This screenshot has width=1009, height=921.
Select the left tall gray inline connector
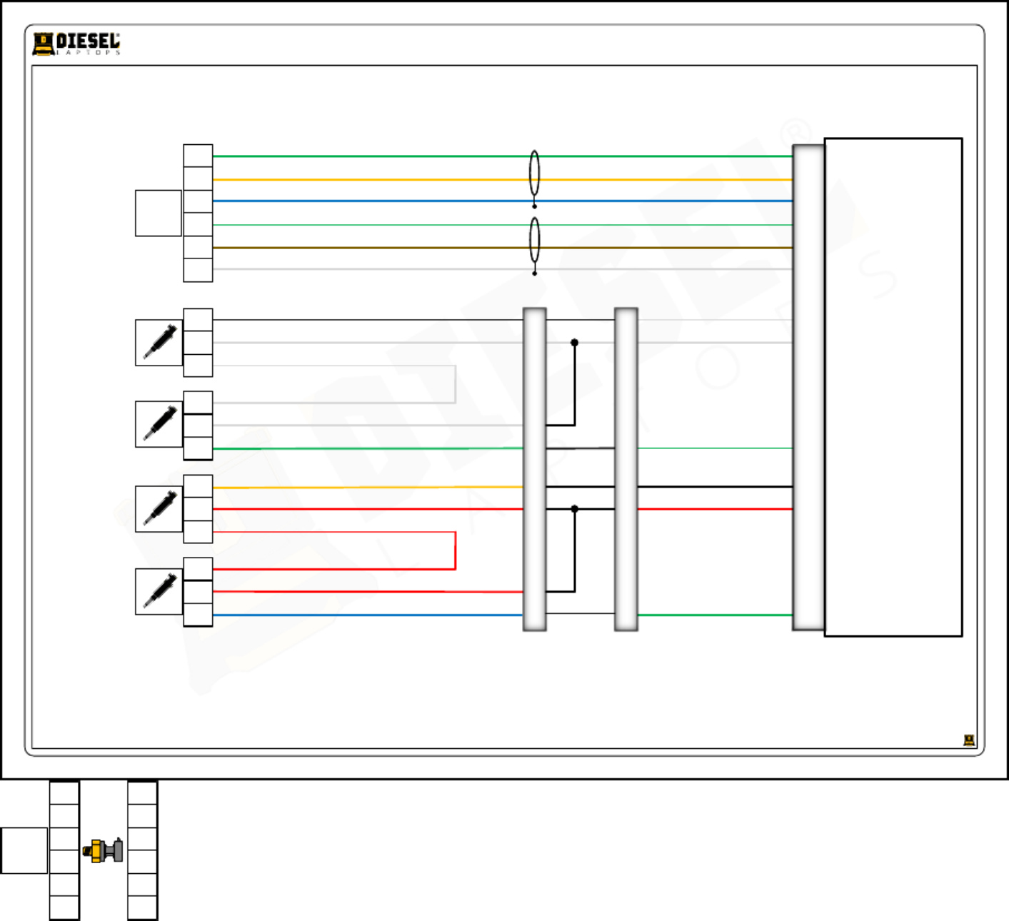pyautogui.click(x=534, y=469)
